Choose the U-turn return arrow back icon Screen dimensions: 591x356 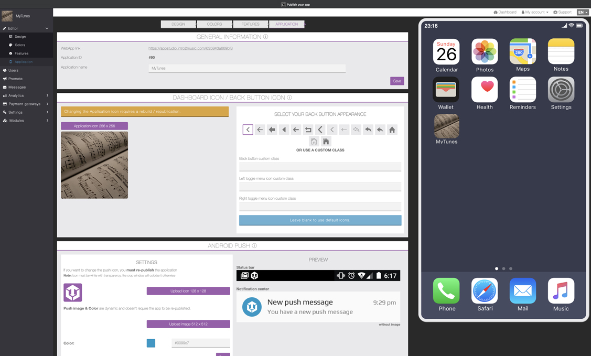click(308, 130)
